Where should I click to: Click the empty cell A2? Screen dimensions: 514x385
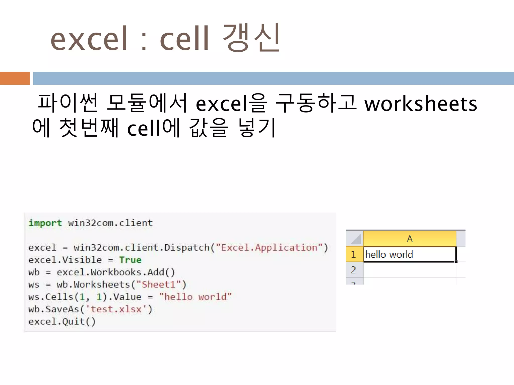point(410,270)
